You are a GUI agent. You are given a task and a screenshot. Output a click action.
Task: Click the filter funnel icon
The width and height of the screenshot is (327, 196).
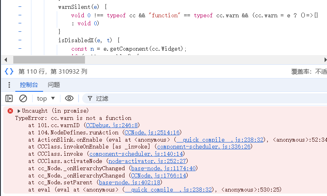[x=90, y=98]
